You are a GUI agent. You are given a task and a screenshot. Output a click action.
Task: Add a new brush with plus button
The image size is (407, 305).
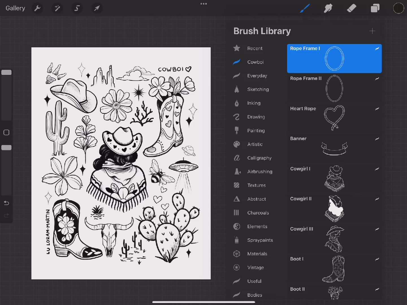pyautogui.click(x=372, y=31)
